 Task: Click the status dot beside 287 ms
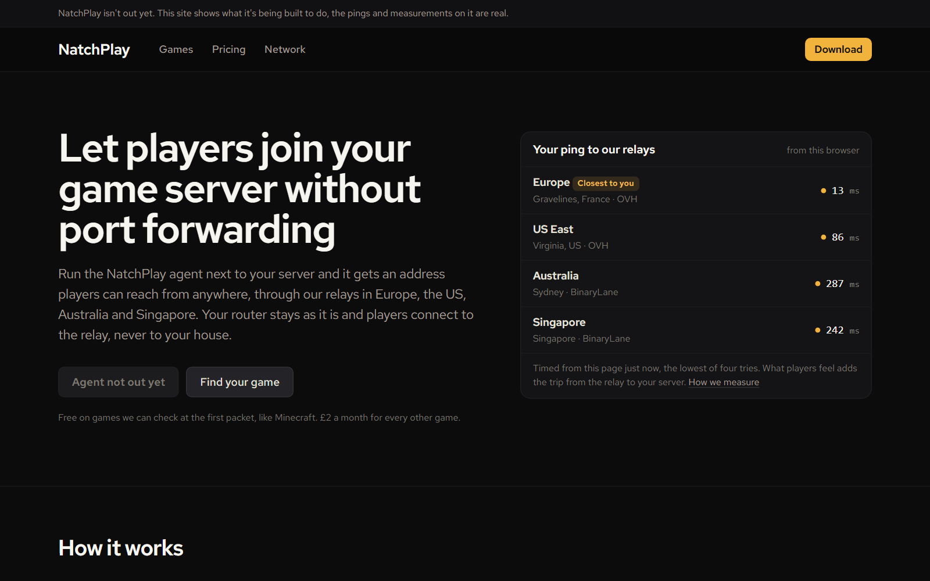[817, 284]
